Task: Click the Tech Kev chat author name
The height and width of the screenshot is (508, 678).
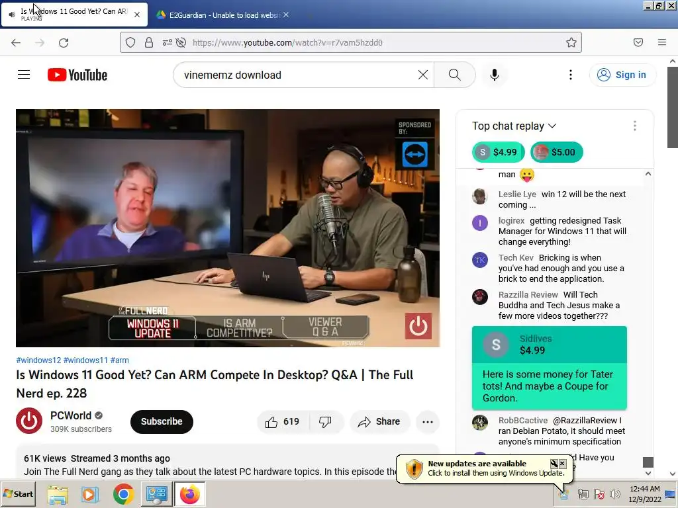Action: 516,258
